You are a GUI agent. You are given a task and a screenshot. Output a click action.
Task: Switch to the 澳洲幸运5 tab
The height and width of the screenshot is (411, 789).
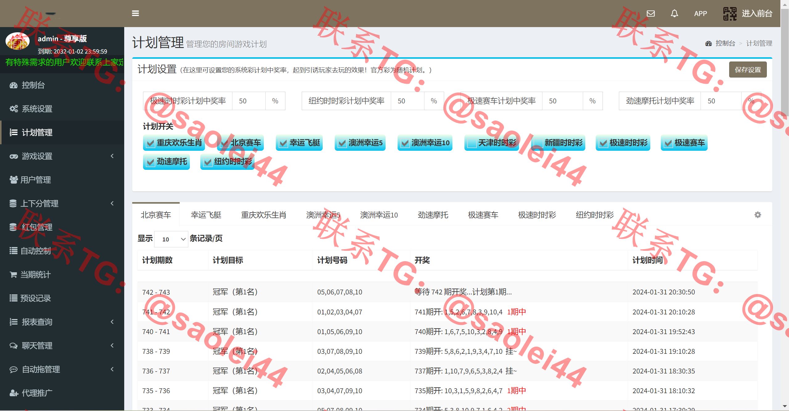323,215
